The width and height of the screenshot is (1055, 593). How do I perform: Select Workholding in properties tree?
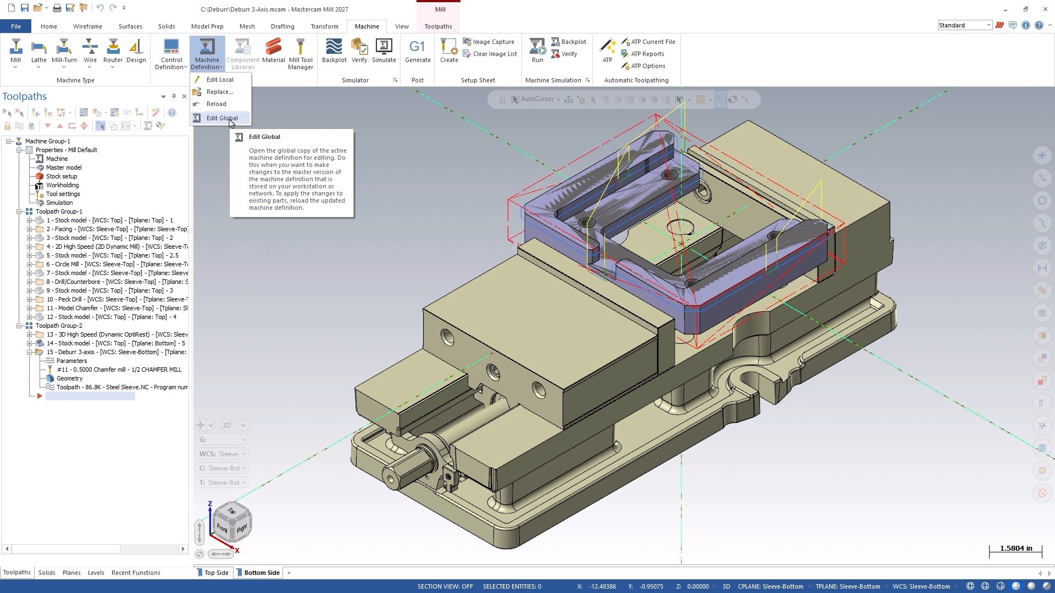(62, 185)
